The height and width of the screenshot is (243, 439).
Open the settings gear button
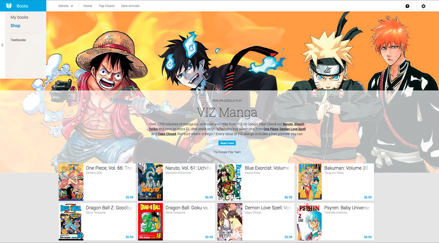[423, 6]
